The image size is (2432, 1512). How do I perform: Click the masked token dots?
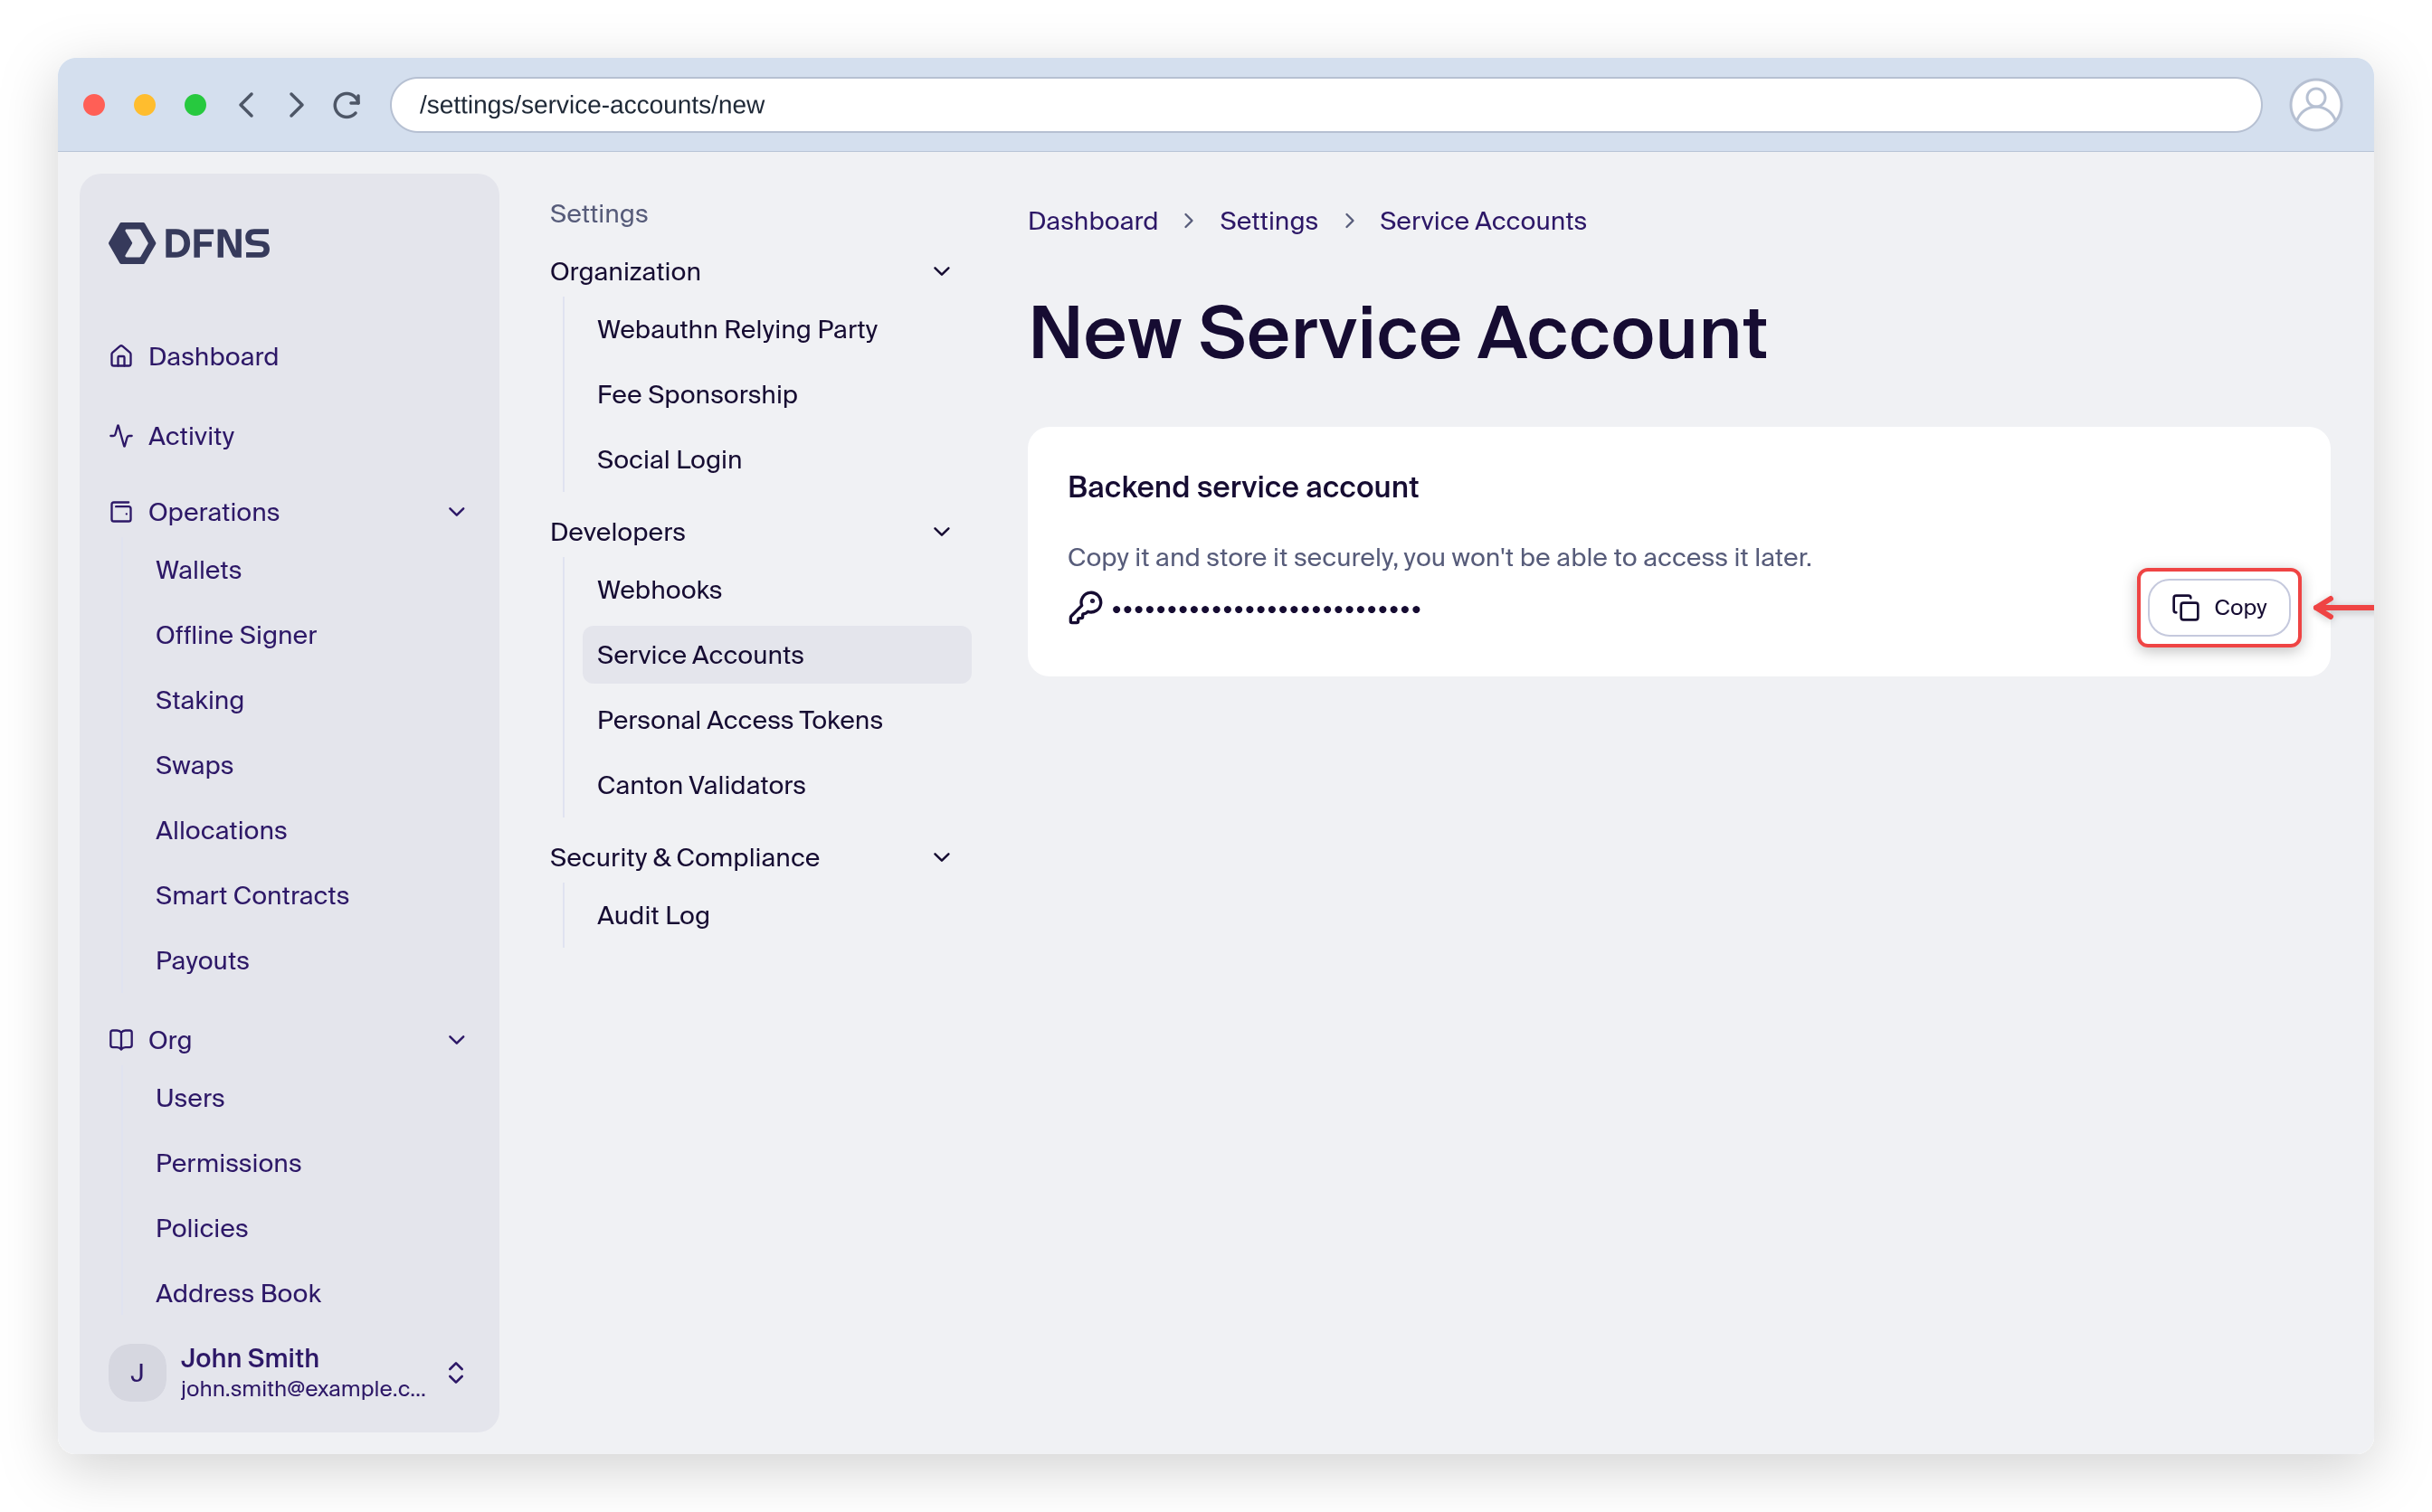tap(1266, 609)
